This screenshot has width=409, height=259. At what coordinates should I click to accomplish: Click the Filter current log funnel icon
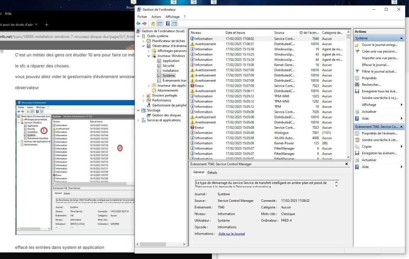coord(357,71)
